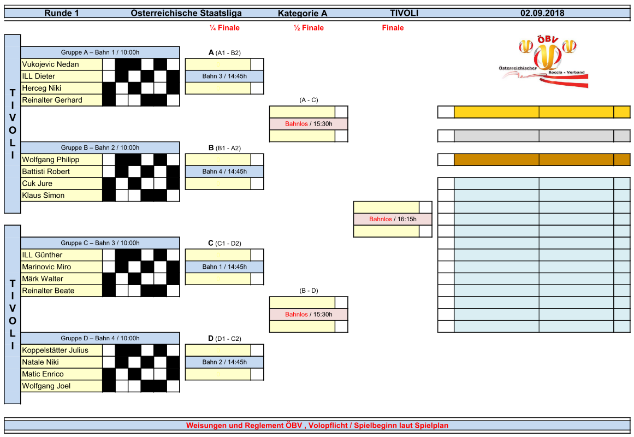Click the Bahn 3 / 14:45h quarterfinal cell
Viewport: 634px width, 437px height.
click(x=224, y=76)
